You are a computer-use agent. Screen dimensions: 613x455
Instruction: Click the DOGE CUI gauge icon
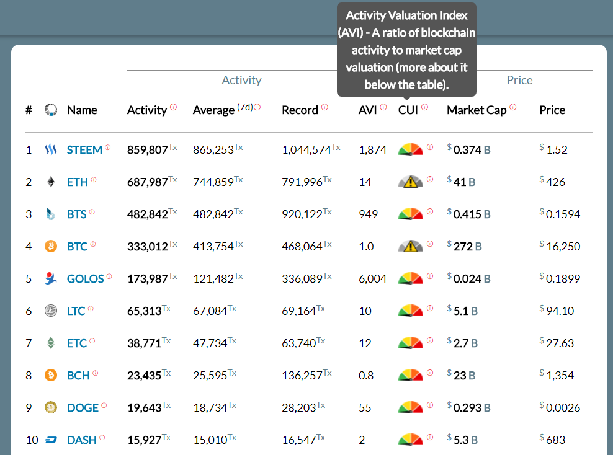pyautogui.click(x=411, y=407)
